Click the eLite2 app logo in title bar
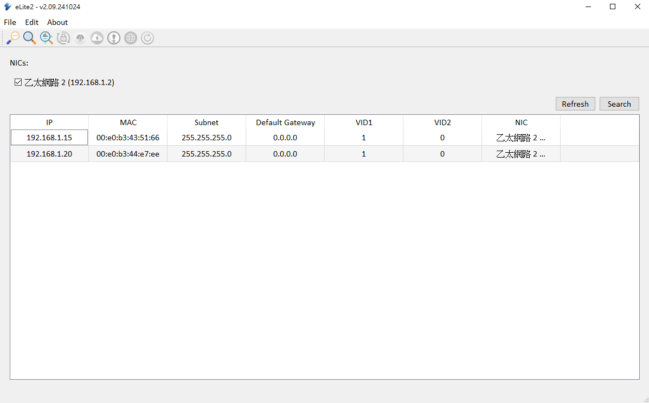The image size is (649, 403). pyautogui.click(x=8, y=6)
